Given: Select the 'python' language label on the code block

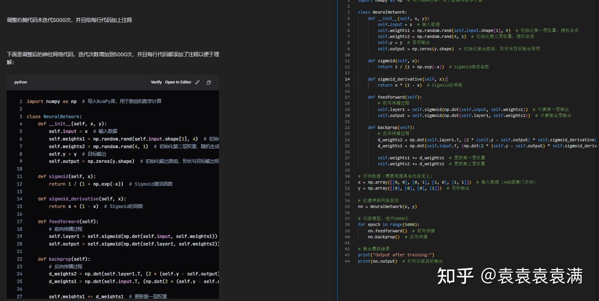Looking at the screenshot, I should pyautogui.click(x=20, y=82).
